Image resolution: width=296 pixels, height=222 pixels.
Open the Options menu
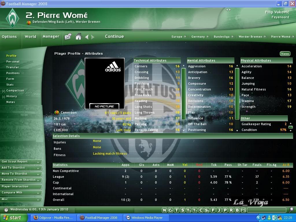coord(9,37)
